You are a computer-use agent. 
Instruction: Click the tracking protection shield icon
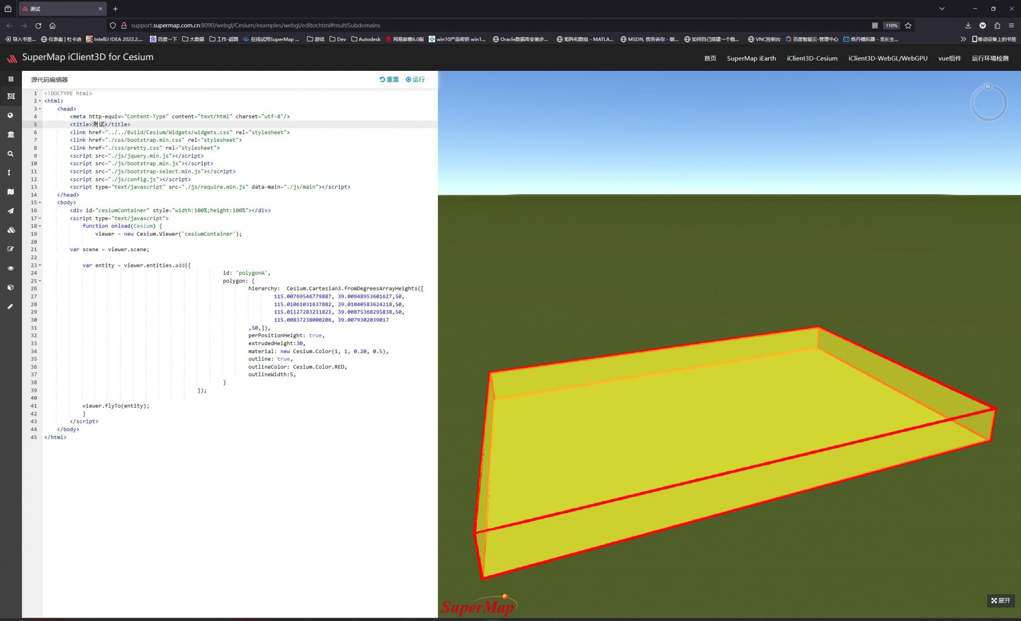pyautogui.click(x=113, y=25)
